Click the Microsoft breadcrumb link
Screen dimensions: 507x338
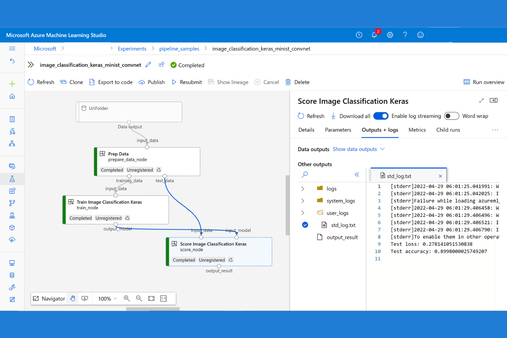pos(45,49)
